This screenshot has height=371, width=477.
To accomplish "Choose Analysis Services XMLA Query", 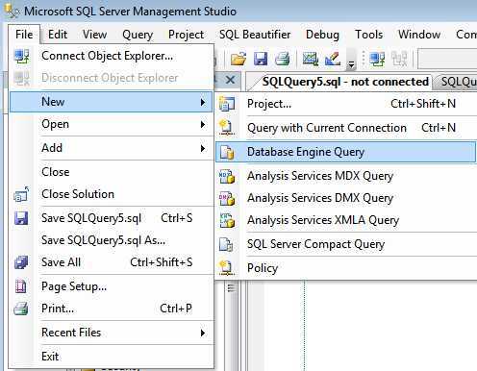I will pos(346,220).
